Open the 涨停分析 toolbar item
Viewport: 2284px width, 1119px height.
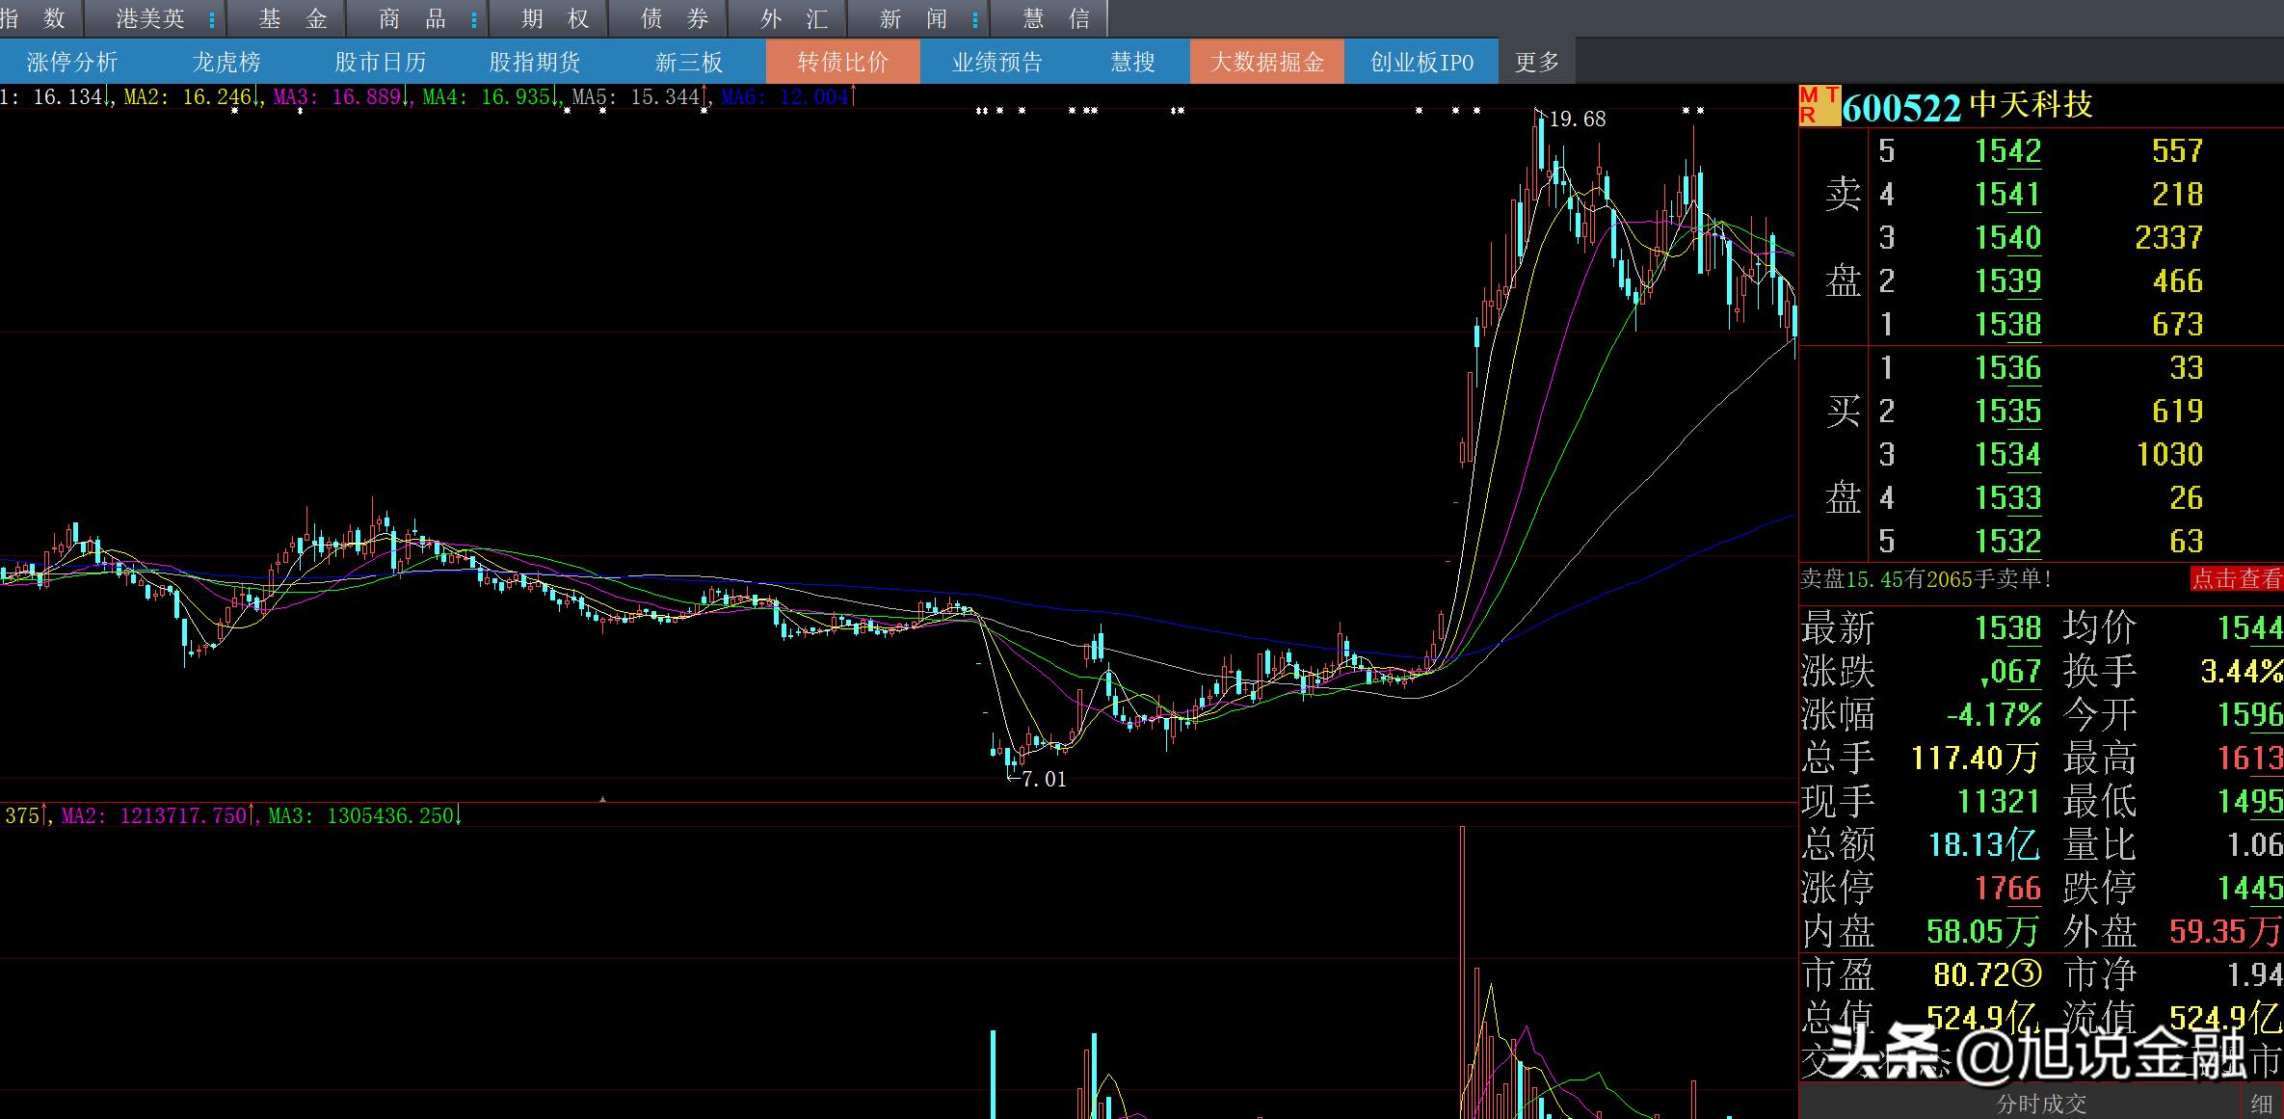[x=72, y=63]
